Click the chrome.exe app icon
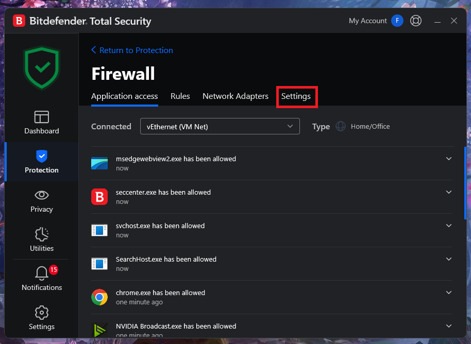The image size is (471, 344). tap(99, 297)
